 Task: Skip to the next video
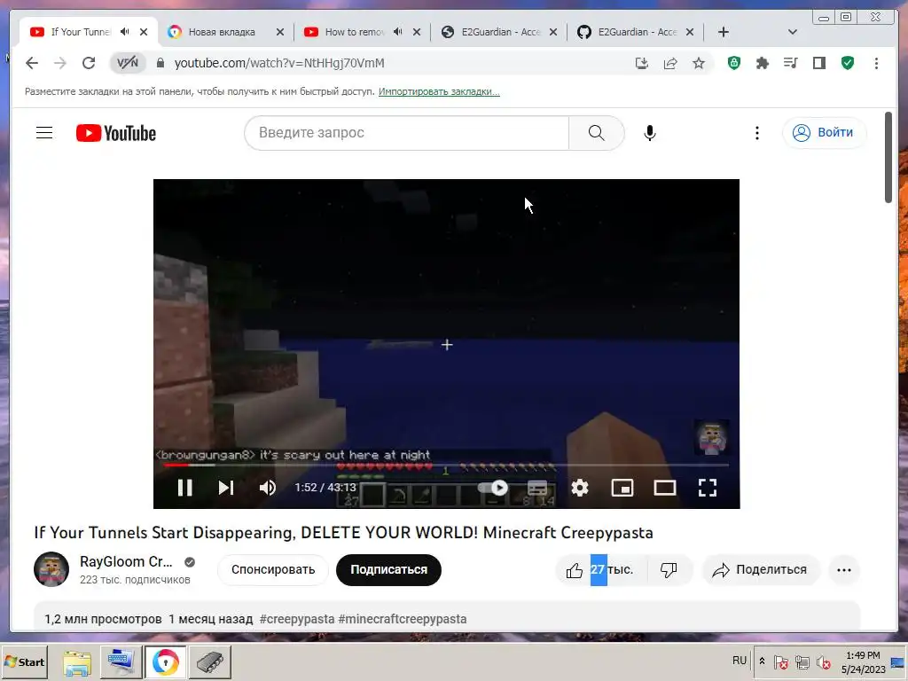(226, 488)
